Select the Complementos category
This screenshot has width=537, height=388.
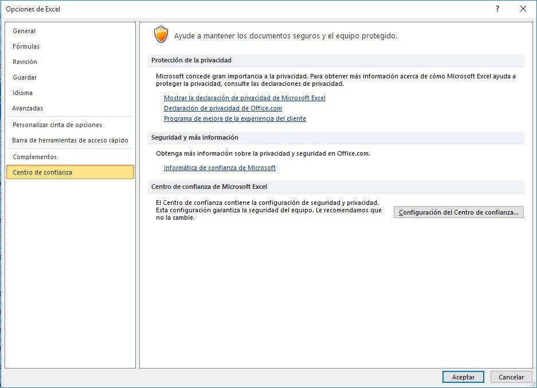70,157
